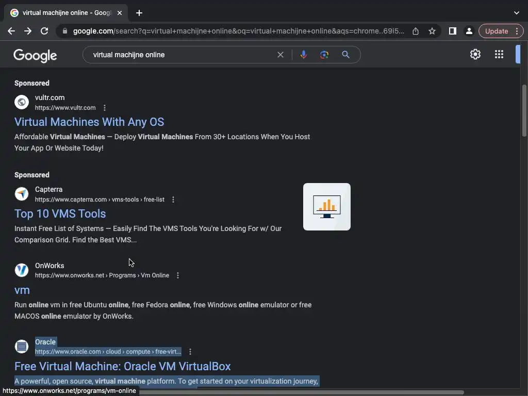Viewport: 528px width, 396px height.
Task: Reload the current page
Action: point(44,31)
